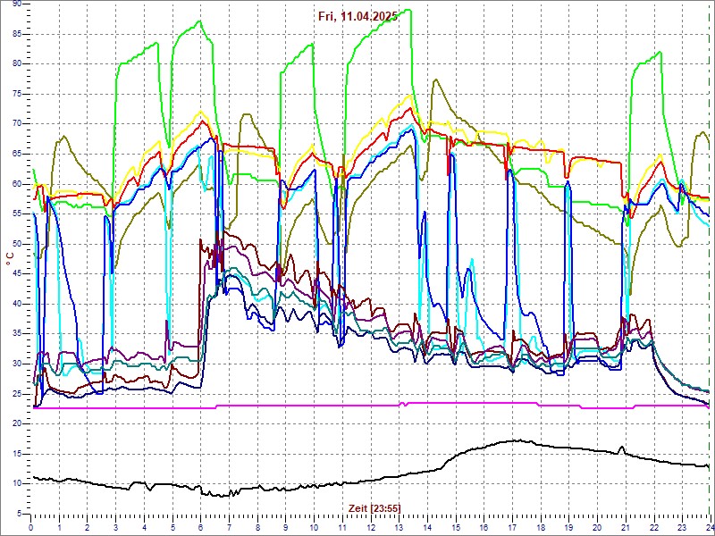The image size is (715, 536).
Task: Click the 90 value on temperature axis
Action: point(17,4)
